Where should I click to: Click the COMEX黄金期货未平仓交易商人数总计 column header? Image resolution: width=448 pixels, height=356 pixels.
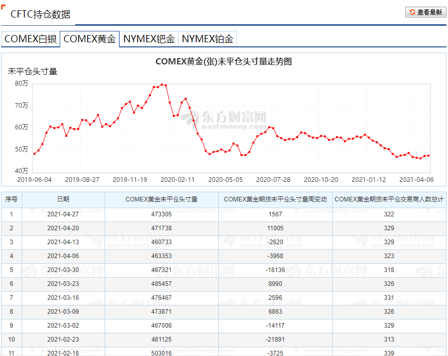(389, 199)
